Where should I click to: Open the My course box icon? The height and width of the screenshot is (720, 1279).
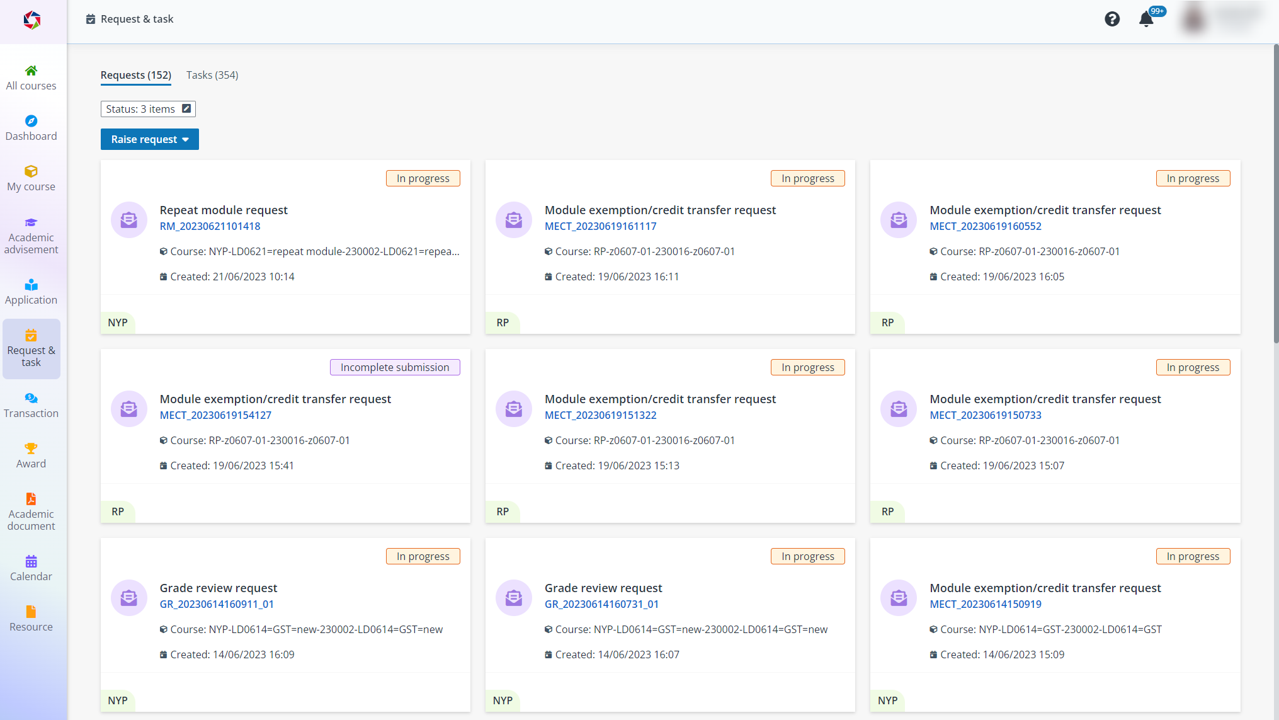[31, 171]
